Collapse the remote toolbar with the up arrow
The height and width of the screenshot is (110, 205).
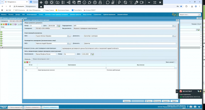click(x=41, y=7)
